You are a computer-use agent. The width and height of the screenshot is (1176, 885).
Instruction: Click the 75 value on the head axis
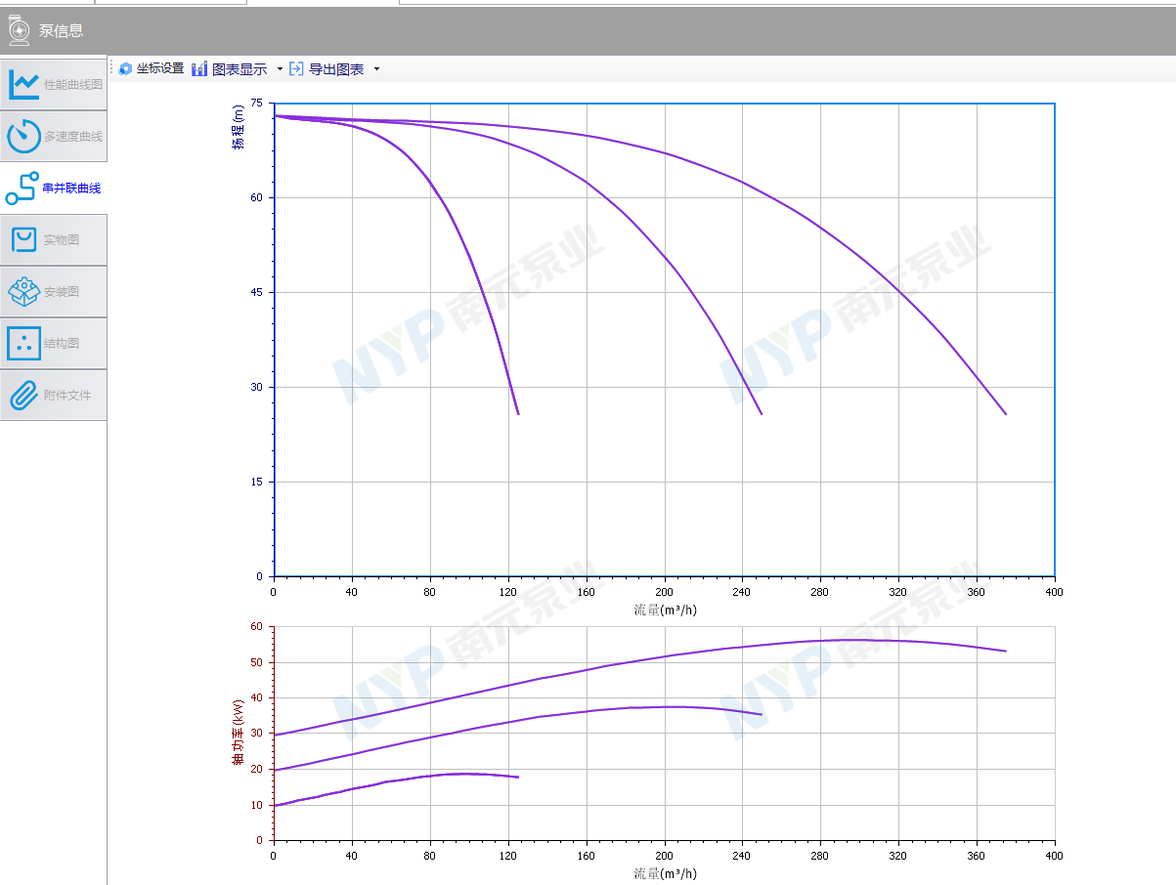pos(256,103)
